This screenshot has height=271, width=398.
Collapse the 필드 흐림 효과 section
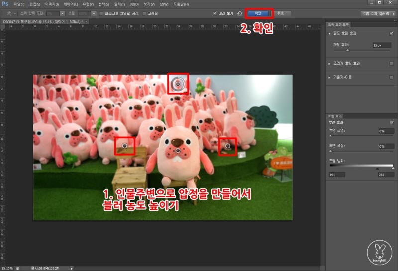(x=329, y=33)
